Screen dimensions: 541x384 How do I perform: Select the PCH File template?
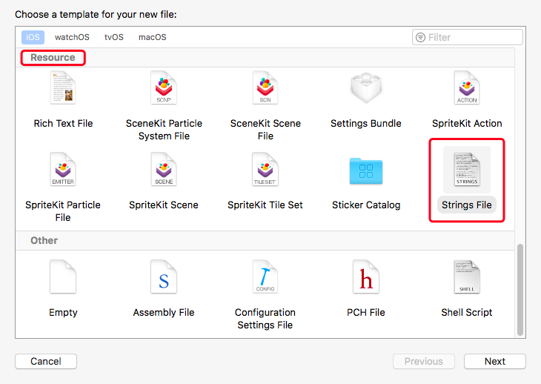coord(366,278)
